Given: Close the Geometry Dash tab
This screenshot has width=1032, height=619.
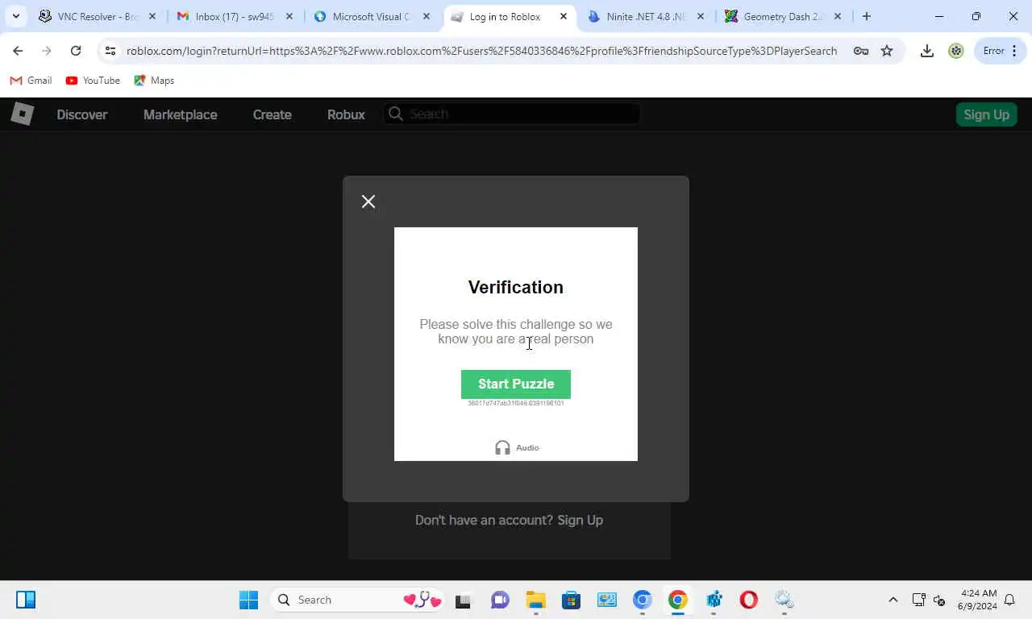Looking at the screenshot, I should click(x=838, y=16).
